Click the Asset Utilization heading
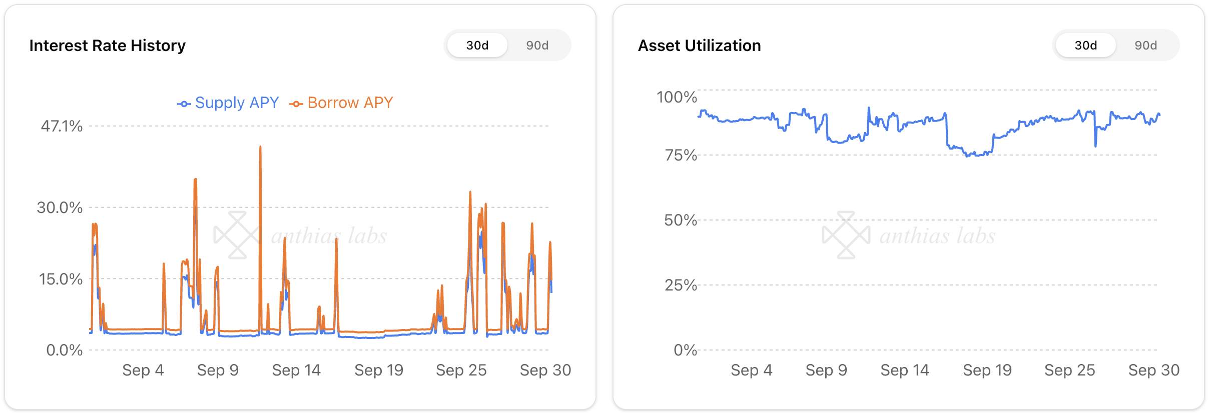Screen dimensions: 1208x413 tap(699, 45)
